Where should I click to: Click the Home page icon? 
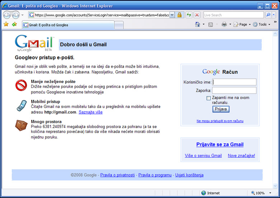click(x=197, y=24)
